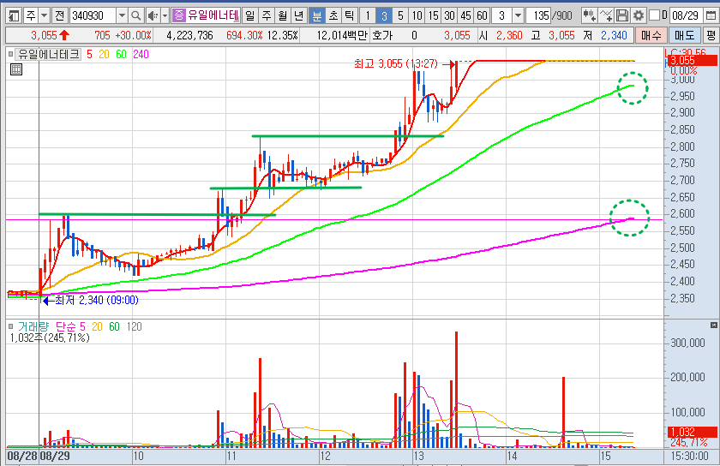Click the 매수 buy button
This screenshot has height=466, width=720.
click(651, 35)
